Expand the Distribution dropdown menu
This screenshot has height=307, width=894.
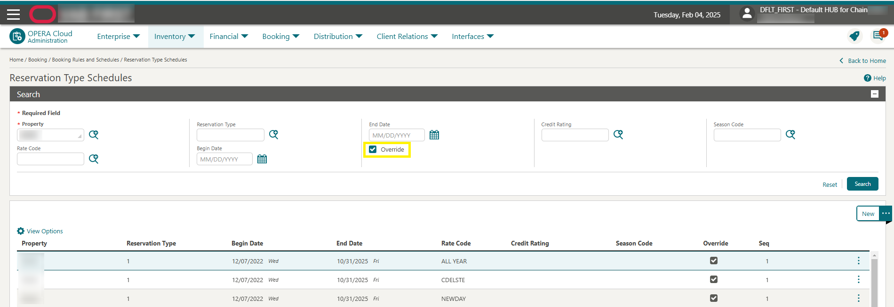338,36
